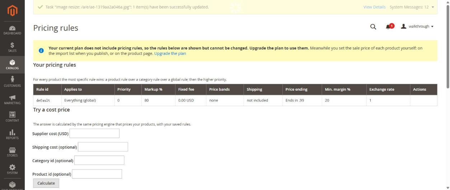Viewport: 450px width, 190px height.
Task: Click the Applies to column header
Action: point(88,89)
